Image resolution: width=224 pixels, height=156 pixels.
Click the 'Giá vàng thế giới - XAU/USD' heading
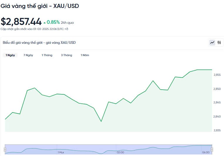40,6
